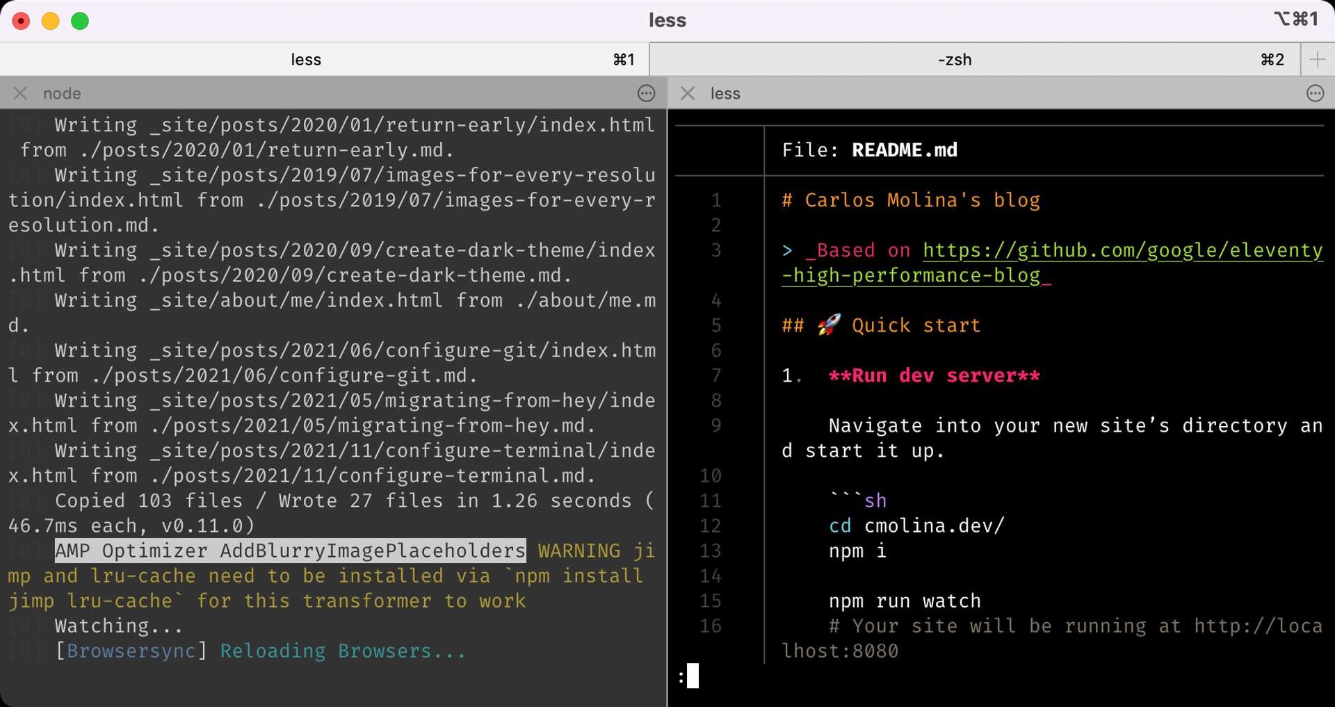This screenshot has width=1335, height=707.
Task: Switch to the -zsh tab
Action: pyautogui.click(x=954, y=60)
